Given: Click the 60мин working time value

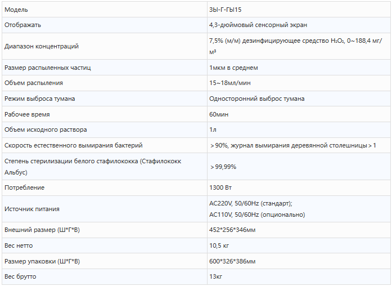Looking at the screenshot, I should pyautogui.click(x=219, y=114).
